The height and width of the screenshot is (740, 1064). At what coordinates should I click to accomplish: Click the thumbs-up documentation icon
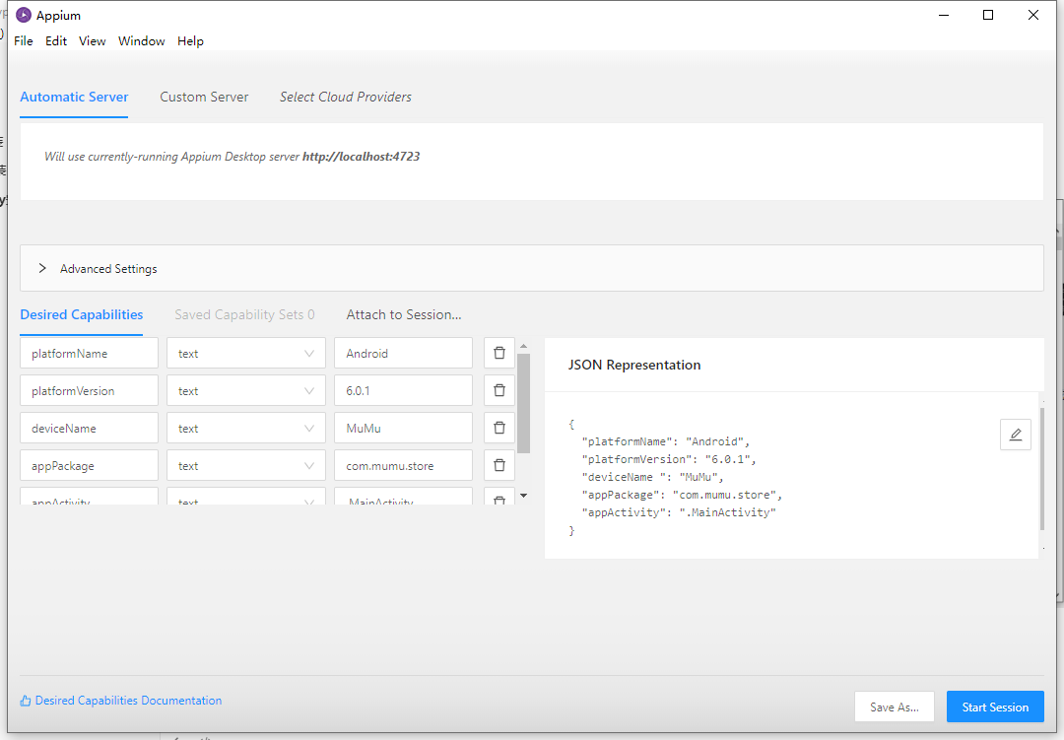click(26, 701)
